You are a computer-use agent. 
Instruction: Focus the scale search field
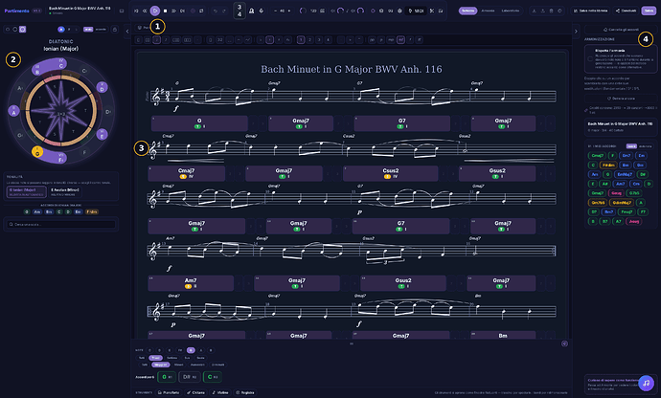pyautogui.click(x=61, y=225)
